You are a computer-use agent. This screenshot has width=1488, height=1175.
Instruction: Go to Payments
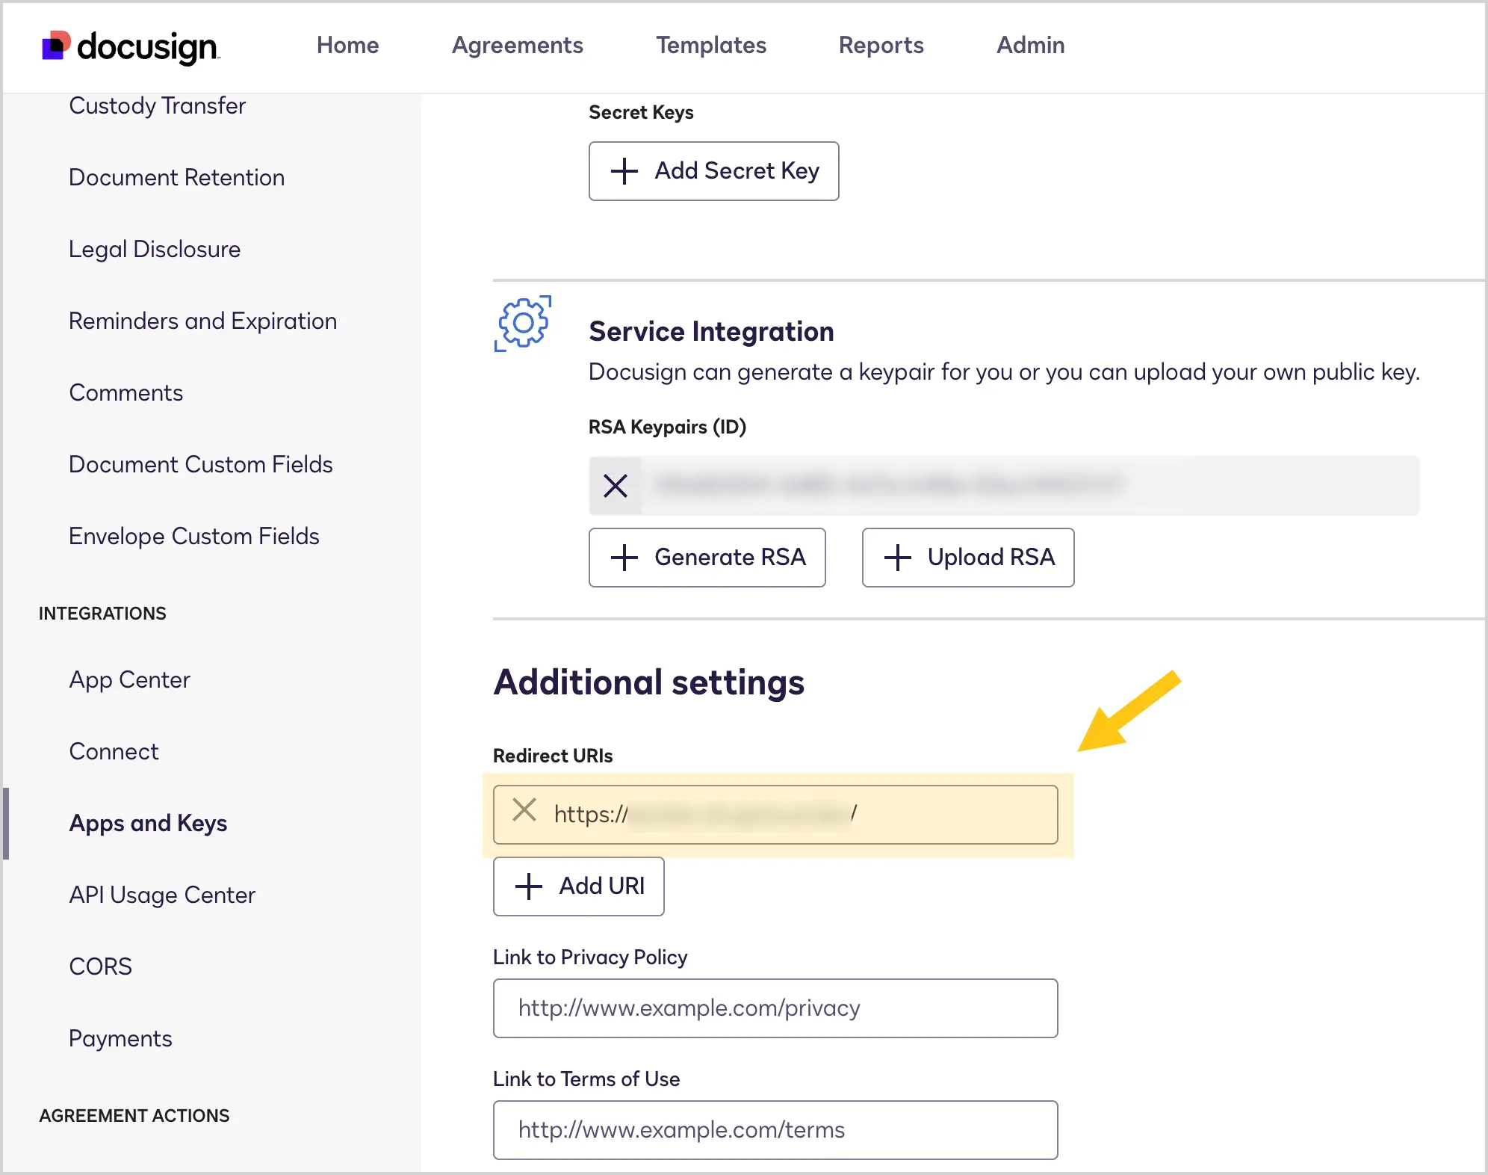click(x=120, y=1039)
